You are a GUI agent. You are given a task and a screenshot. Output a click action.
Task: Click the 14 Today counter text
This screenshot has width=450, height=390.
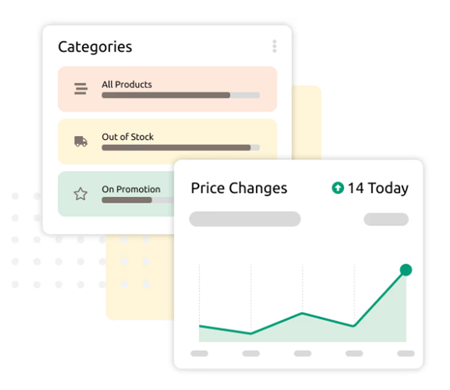(378, 188)
